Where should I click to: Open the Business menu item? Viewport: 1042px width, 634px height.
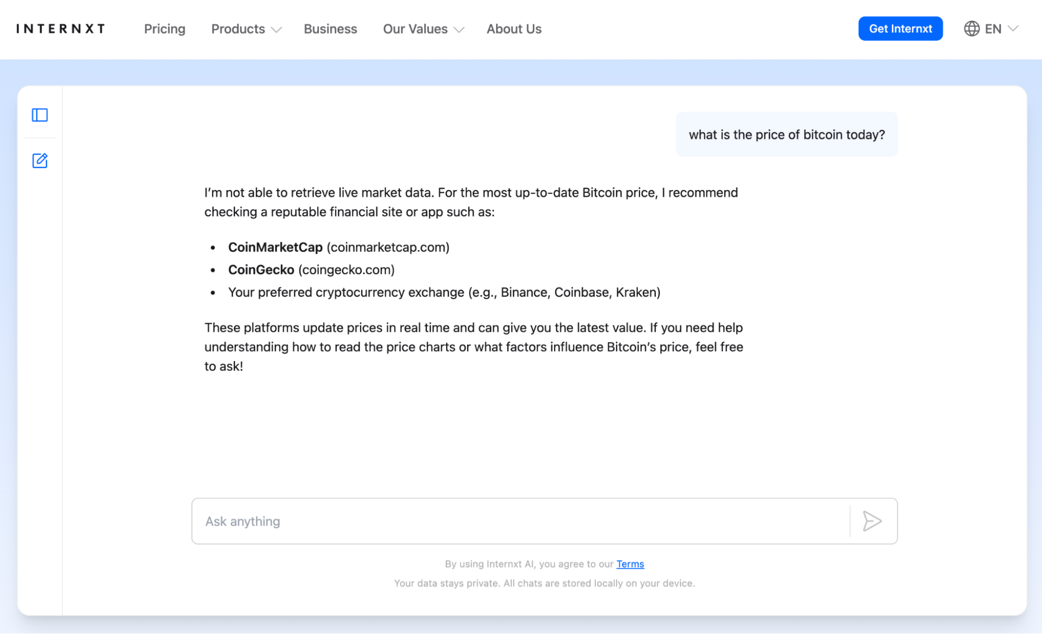click(x=330, y=29)
